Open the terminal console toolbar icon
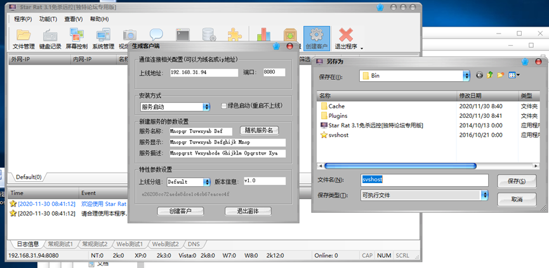 (182, 35)
